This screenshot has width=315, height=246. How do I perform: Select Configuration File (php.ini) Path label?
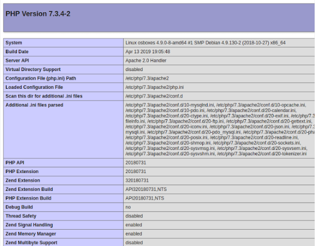pyautogui.click(x=40, y=78)
